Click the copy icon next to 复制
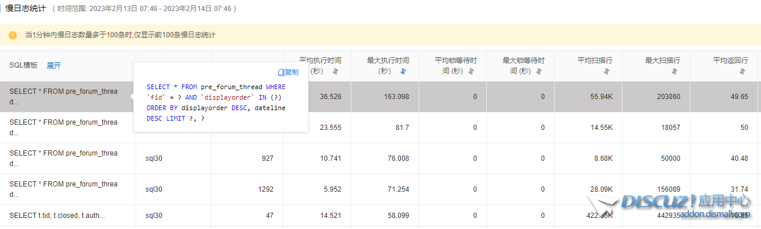Image resolution: width=761 pixels, height=229 pixels. [281, 72]
